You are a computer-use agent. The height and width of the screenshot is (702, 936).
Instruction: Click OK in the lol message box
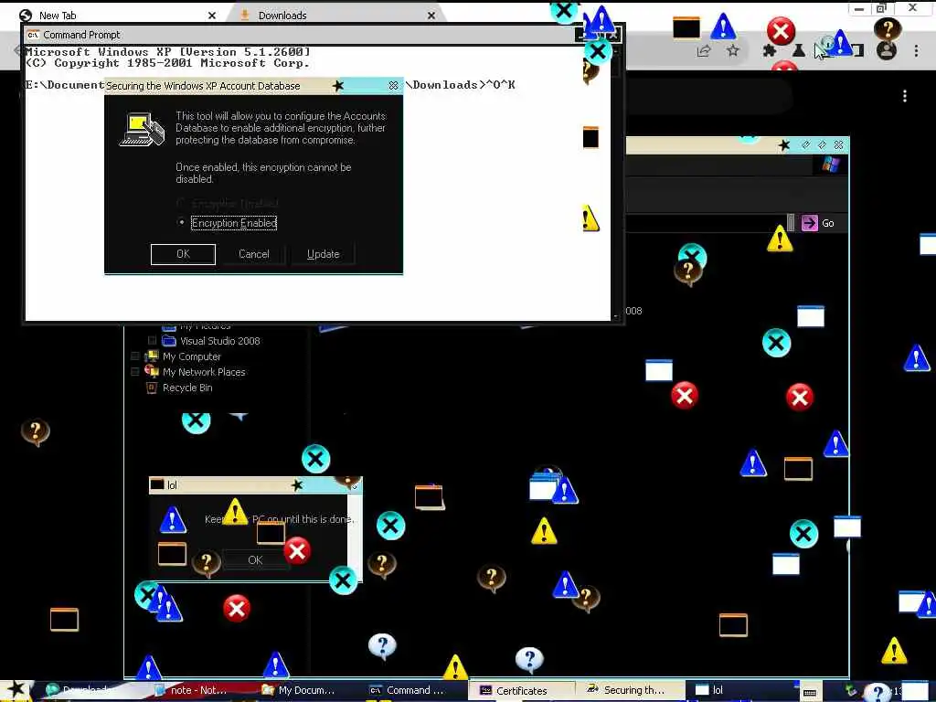click(256, 560)
